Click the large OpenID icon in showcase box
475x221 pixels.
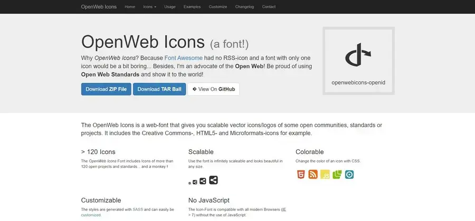click(x=358, y=55)
